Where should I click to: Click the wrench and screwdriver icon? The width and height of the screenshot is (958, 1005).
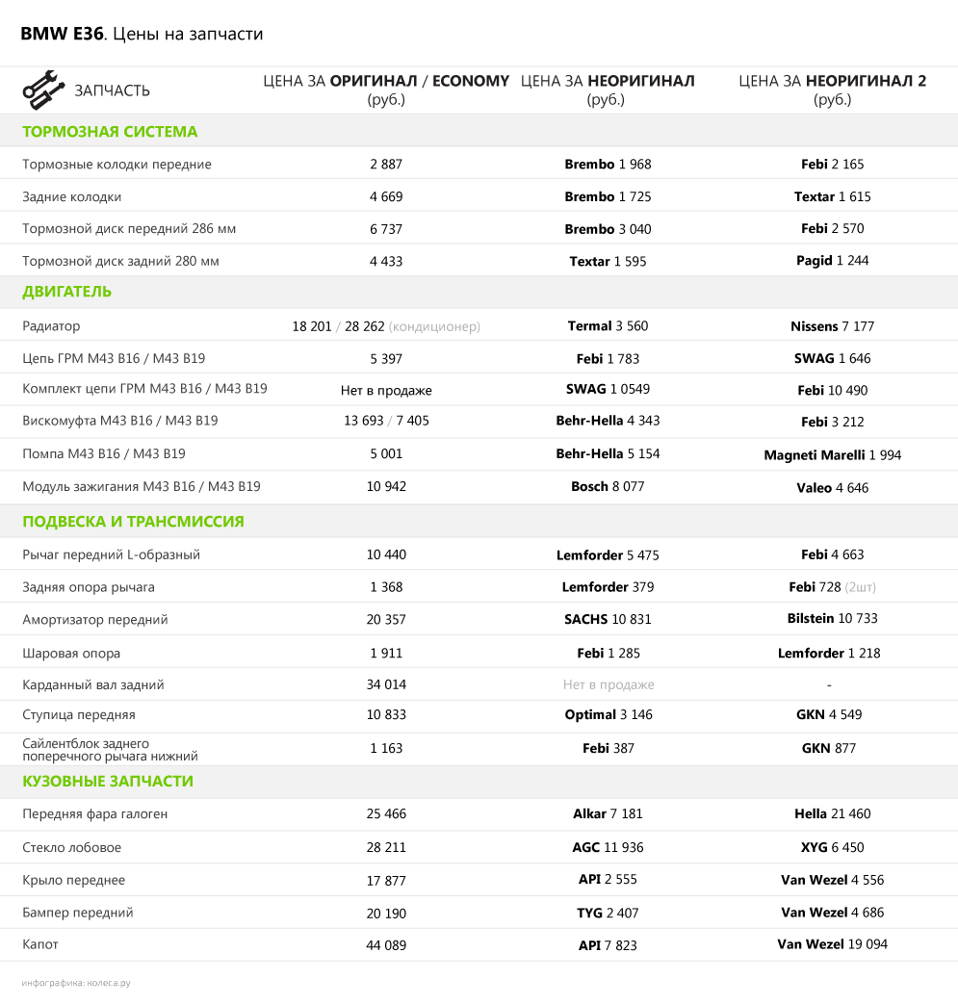click(44, 90)
